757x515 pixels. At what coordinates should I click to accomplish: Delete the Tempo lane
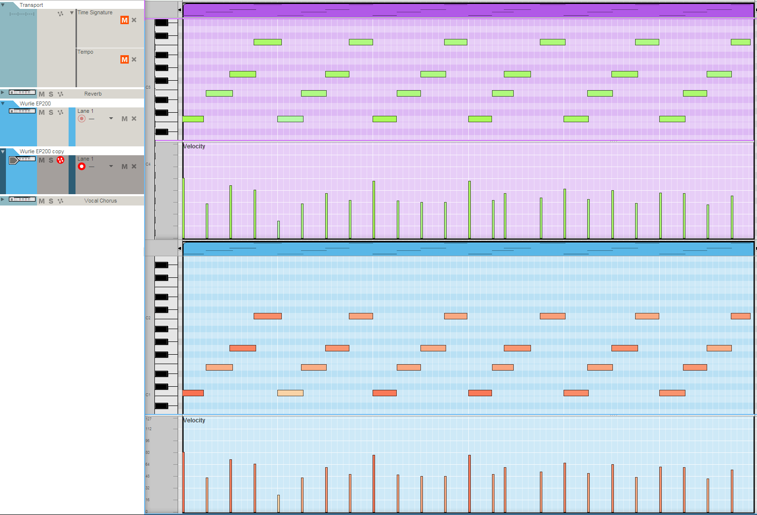point(134,60)
